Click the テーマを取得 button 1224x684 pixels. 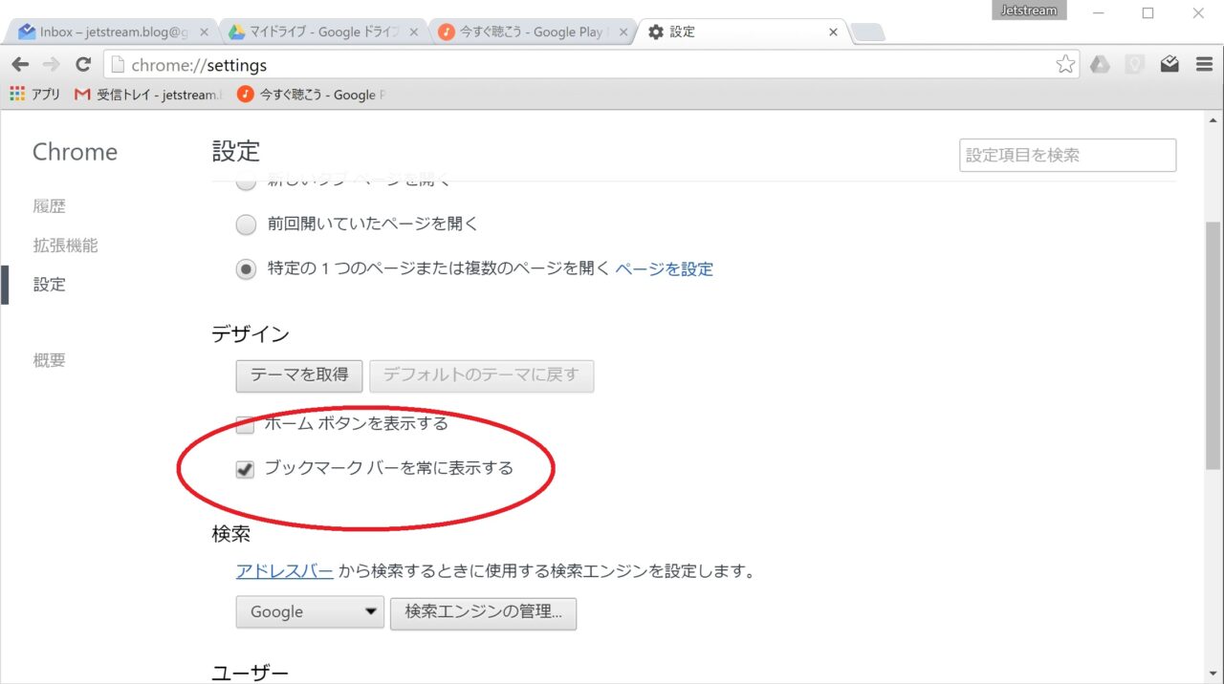[299, 375]
